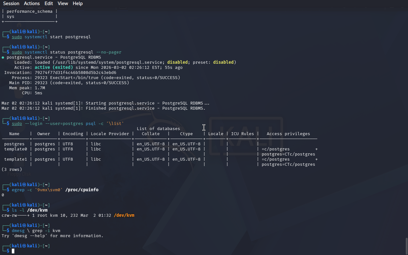Click the orange /dev/kvm output path
The image size is (408, 255).
124,215
